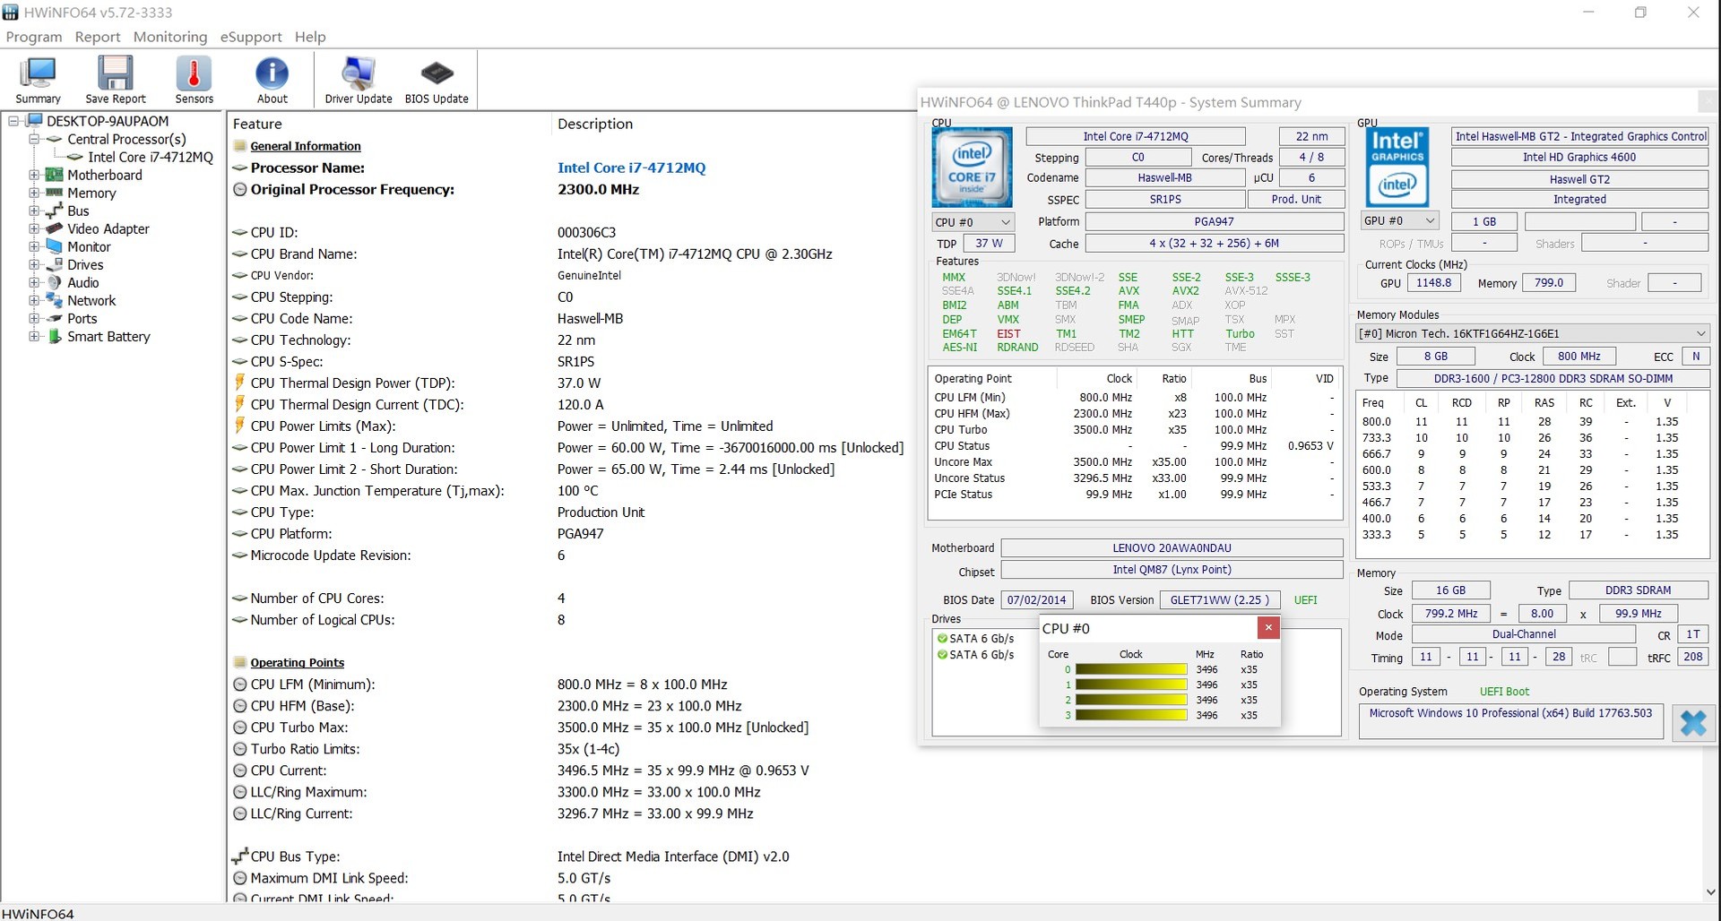Click the DESKTOP-9AUPAOM computer icon

click(x=34, y=121)
